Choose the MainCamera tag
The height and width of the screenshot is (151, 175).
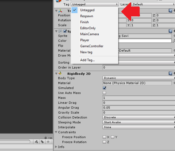[95, 34]
